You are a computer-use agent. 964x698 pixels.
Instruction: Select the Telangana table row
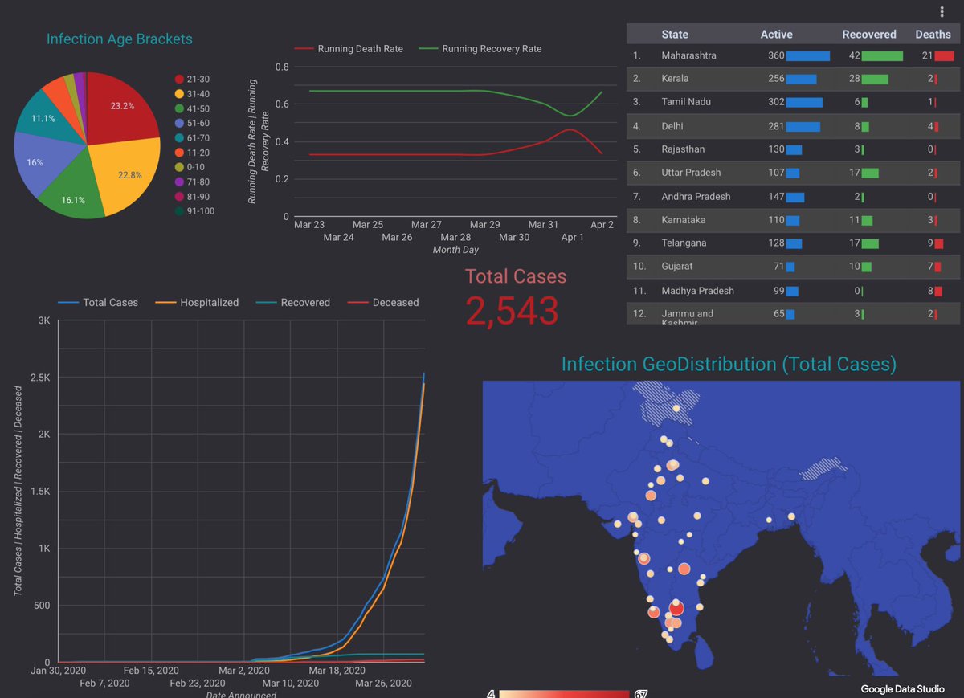pyautogui.click(x=793, y=243)
